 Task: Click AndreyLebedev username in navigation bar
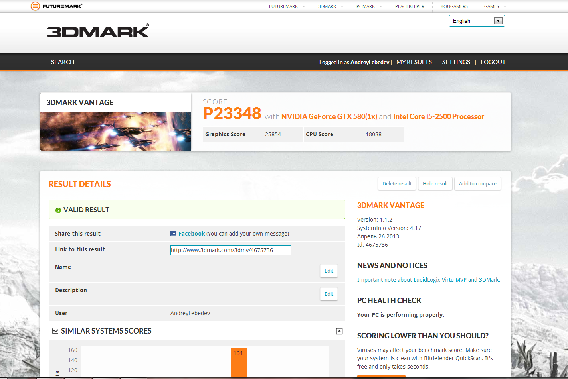370,62
